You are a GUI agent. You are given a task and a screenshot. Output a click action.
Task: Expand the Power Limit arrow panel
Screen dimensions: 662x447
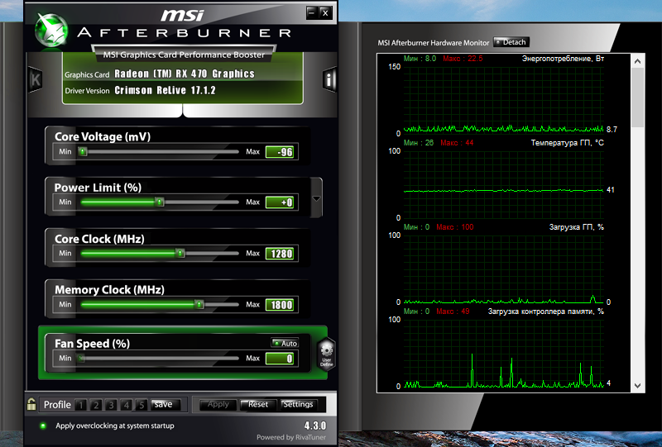click(x=316, y=198)
